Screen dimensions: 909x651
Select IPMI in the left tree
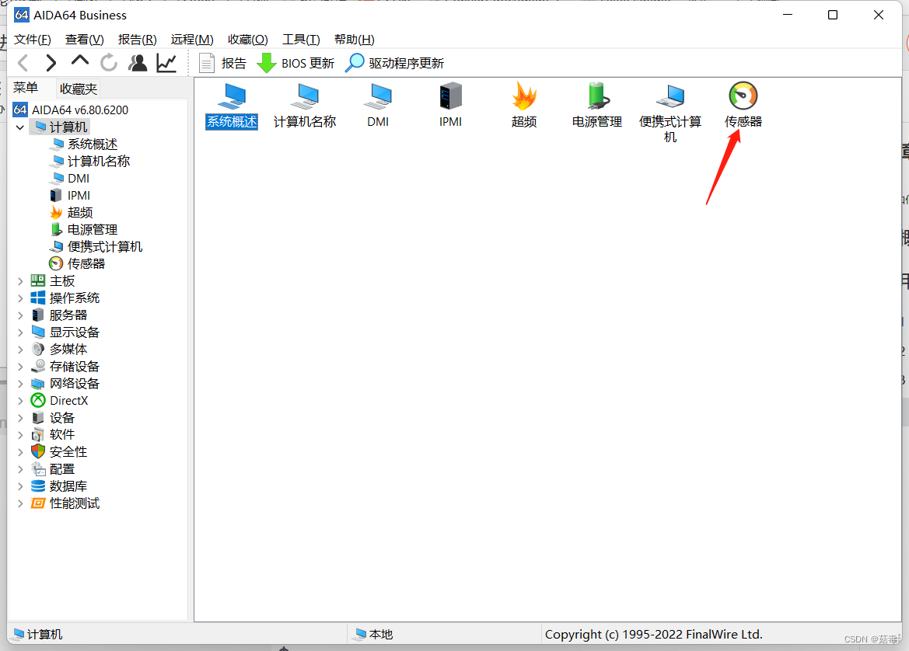click(x=70, y=195)
